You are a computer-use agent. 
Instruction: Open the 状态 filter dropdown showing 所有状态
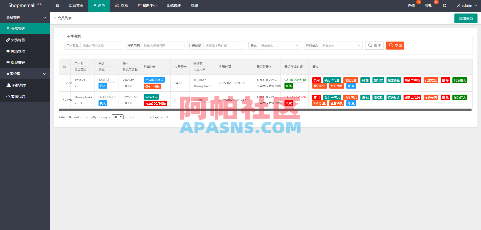pyautogui.click(x=279, y=45)
